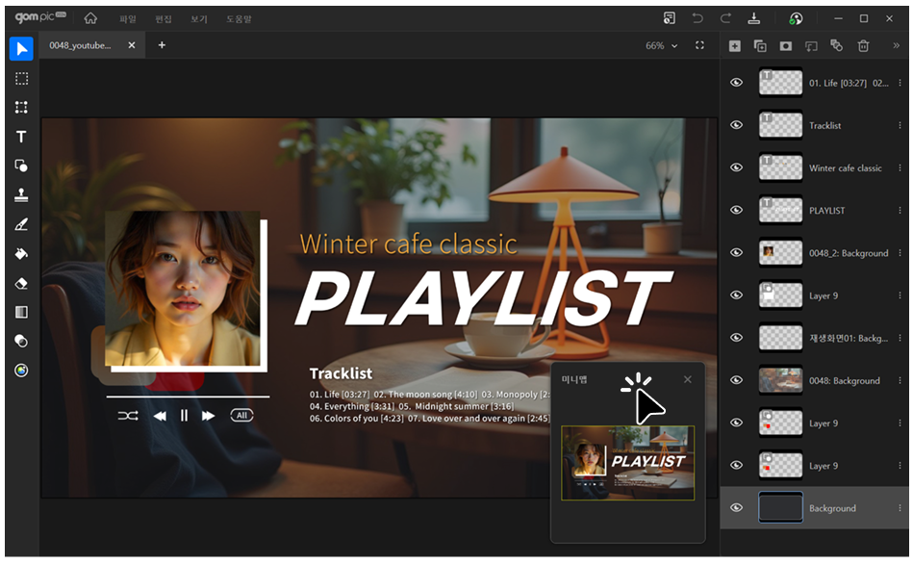Go to the Home screen icon
This screenshot has height=564, width=913.
(x=90, y=18)
